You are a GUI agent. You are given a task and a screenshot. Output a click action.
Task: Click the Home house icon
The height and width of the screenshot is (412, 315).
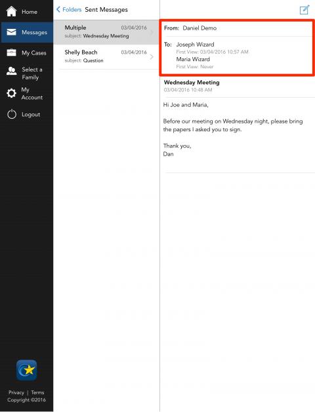[11, 12]
